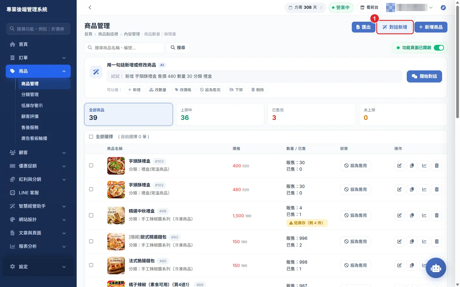The image size is (460, 287).
Task: Toggle the 功能頁面已開啟 switch
Action: tap(439, 48)
